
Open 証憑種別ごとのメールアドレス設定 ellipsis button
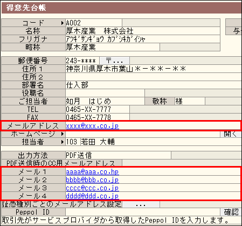141,204
